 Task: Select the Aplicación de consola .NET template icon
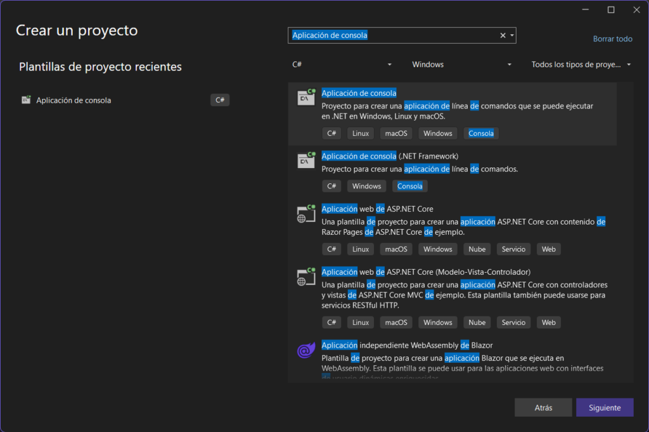coord(306,97)
